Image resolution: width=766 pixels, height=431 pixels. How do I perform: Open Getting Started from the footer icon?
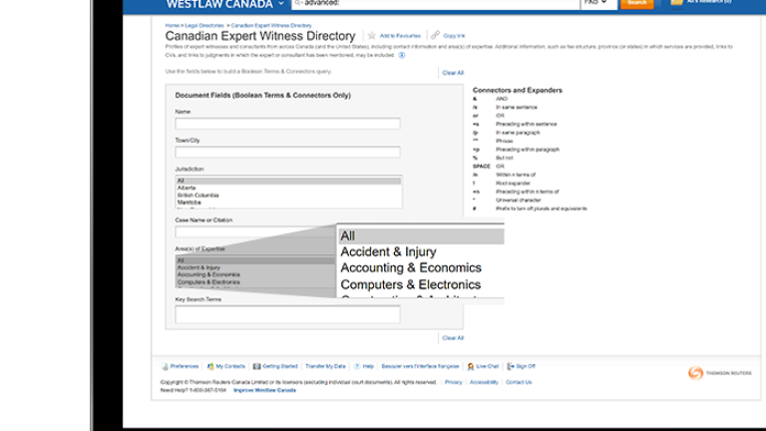pyautogui.click(x=256, y=366)
